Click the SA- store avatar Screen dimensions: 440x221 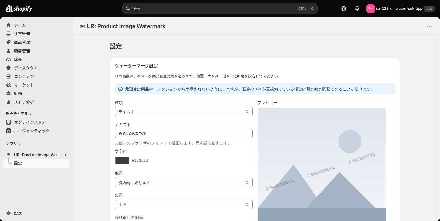pyautogui.click(x=370, y=9)
